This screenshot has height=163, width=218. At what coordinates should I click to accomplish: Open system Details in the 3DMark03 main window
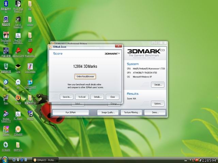point(158,85)
